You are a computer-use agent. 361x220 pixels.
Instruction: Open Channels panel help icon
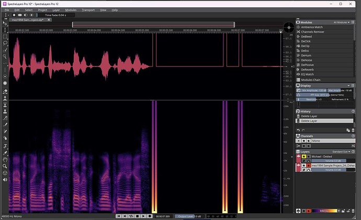tap(353, 136)
